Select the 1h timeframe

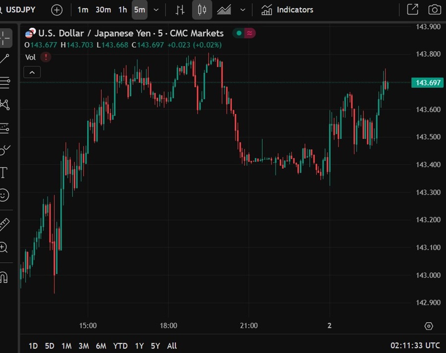[122, 10]
